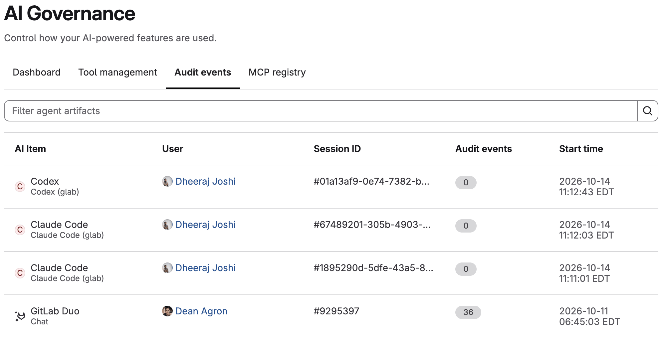Viewport: 663px width, 340px height.
Task: Click session ID #67489201-305b-4903-...
Action: [372, 225]
